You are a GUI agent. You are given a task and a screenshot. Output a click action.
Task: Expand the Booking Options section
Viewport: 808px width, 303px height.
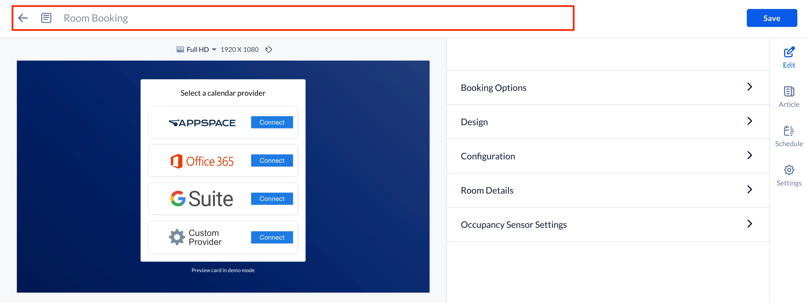coord(607,88)
